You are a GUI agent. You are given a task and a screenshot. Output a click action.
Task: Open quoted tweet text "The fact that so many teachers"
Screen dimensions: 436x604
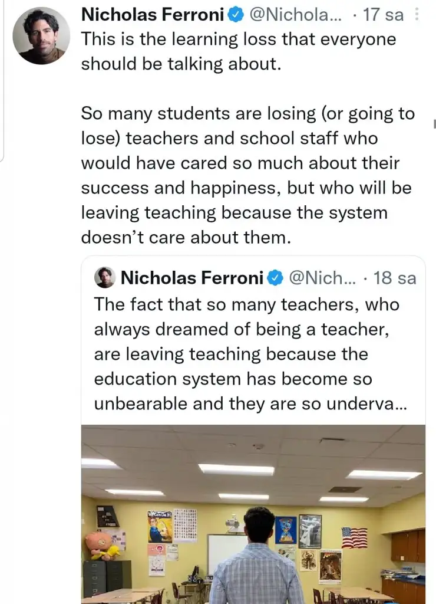click(x=246, y=304)
